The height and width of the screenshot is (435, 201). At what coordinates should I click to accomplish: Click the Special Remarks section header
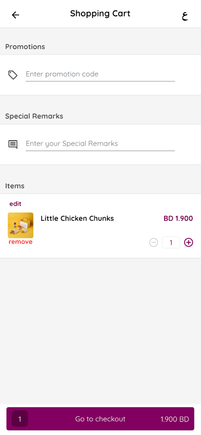pyautogui.click(x=34, y=116)
